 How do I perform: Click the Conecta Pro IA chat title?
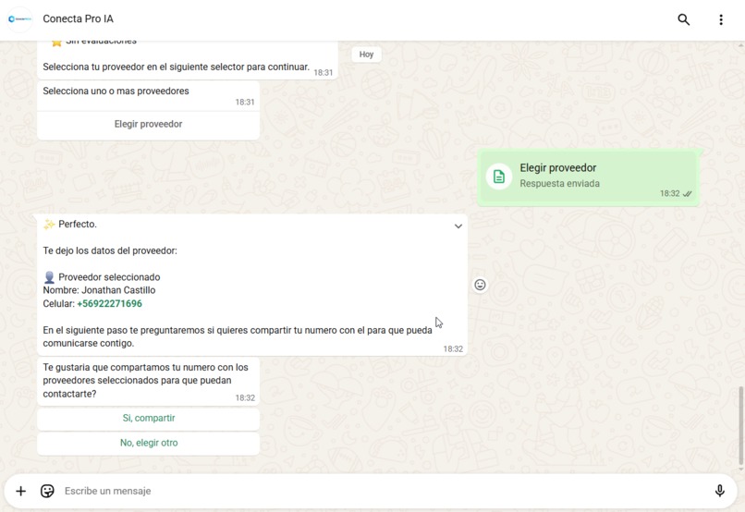pos(78,19)
